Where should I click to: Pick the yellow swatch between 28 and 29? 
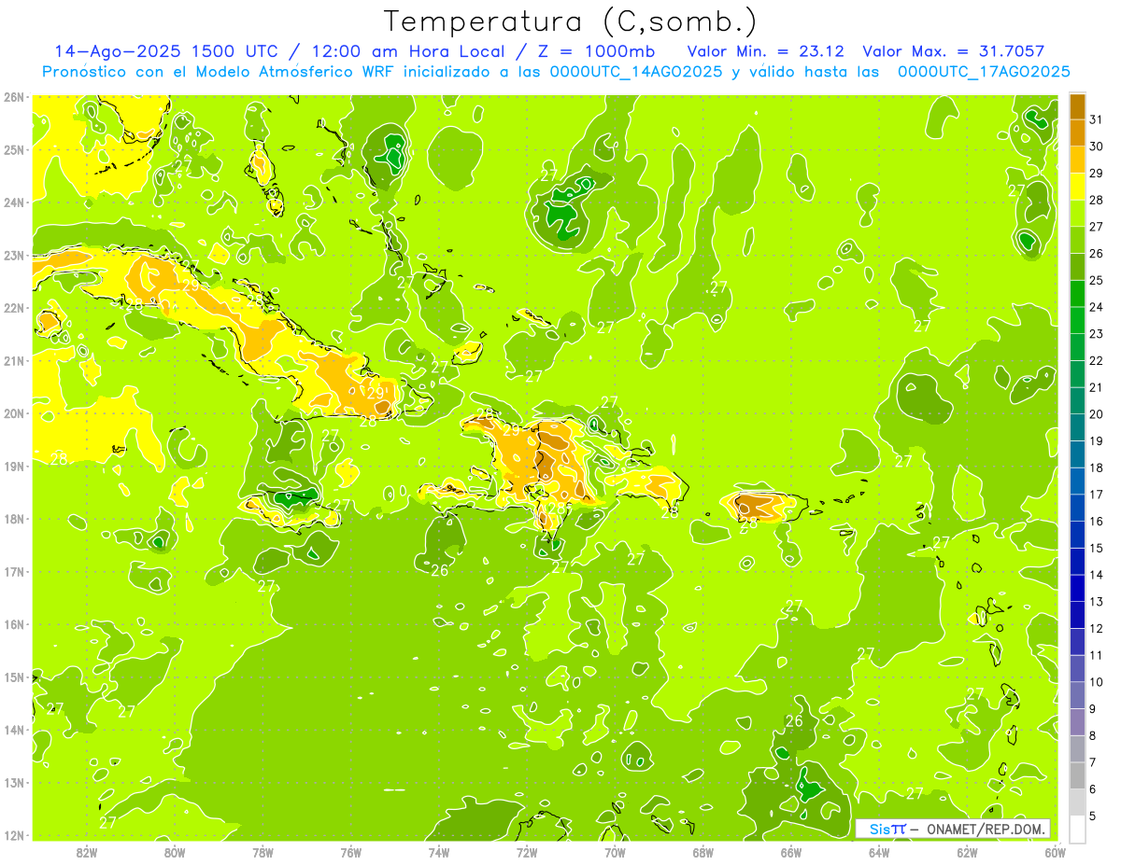(1077, 187)
